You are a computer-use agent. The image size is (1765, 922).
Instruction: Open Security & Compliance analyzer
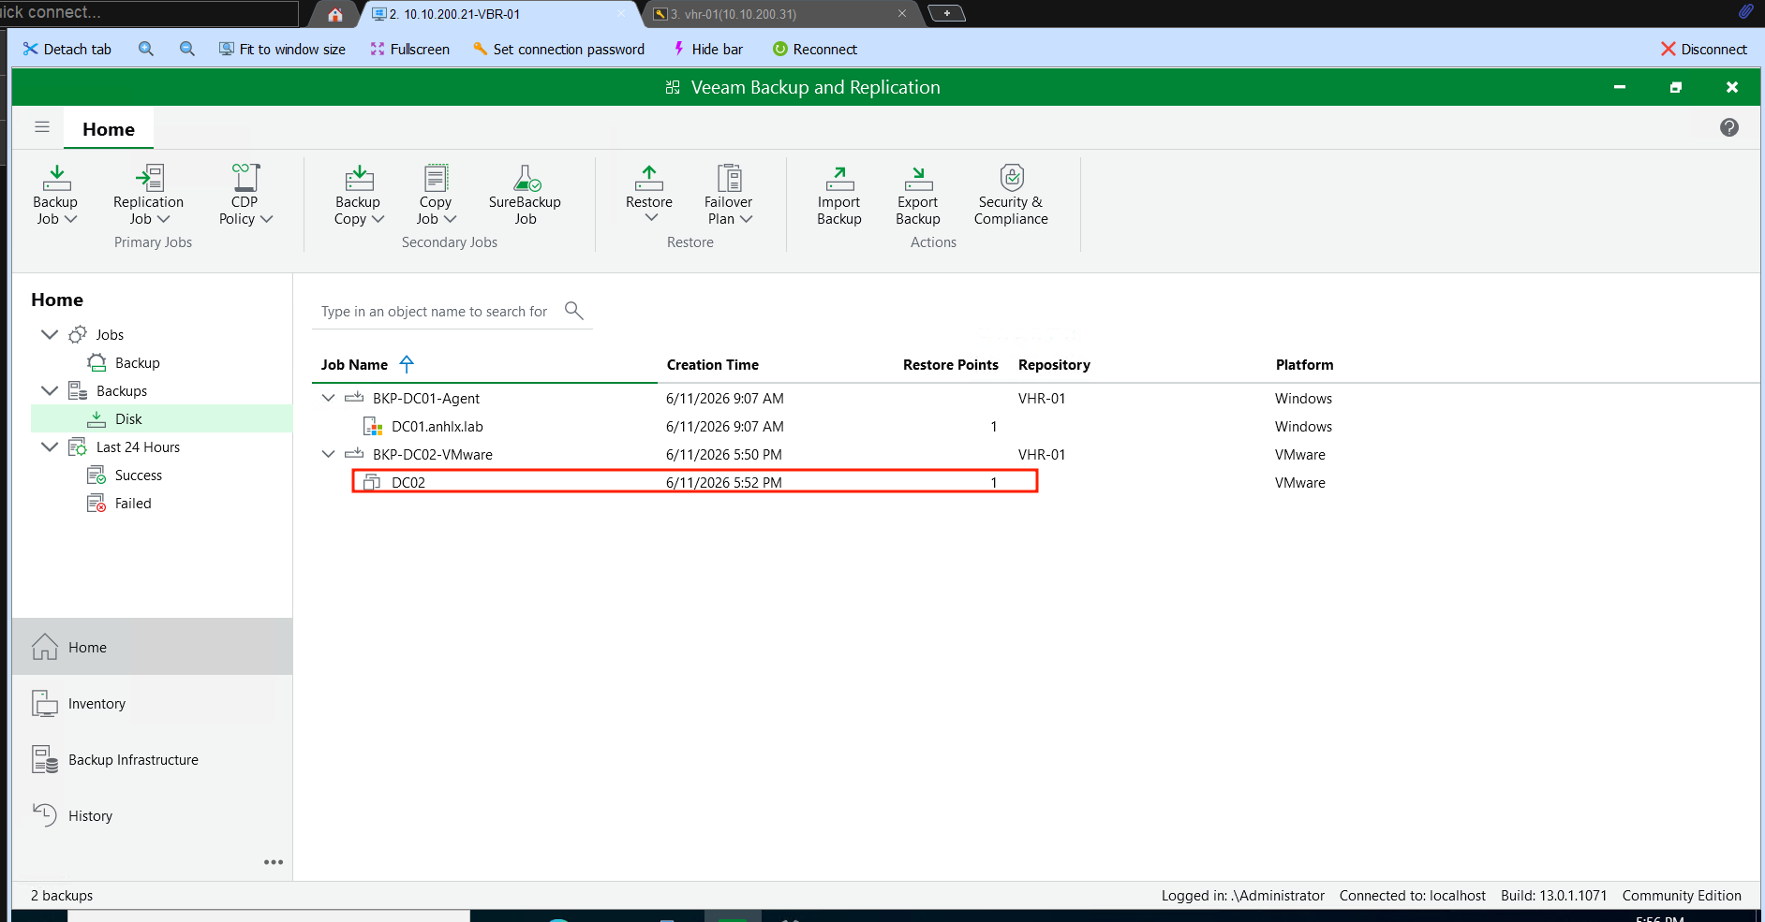click(1011, 195)
